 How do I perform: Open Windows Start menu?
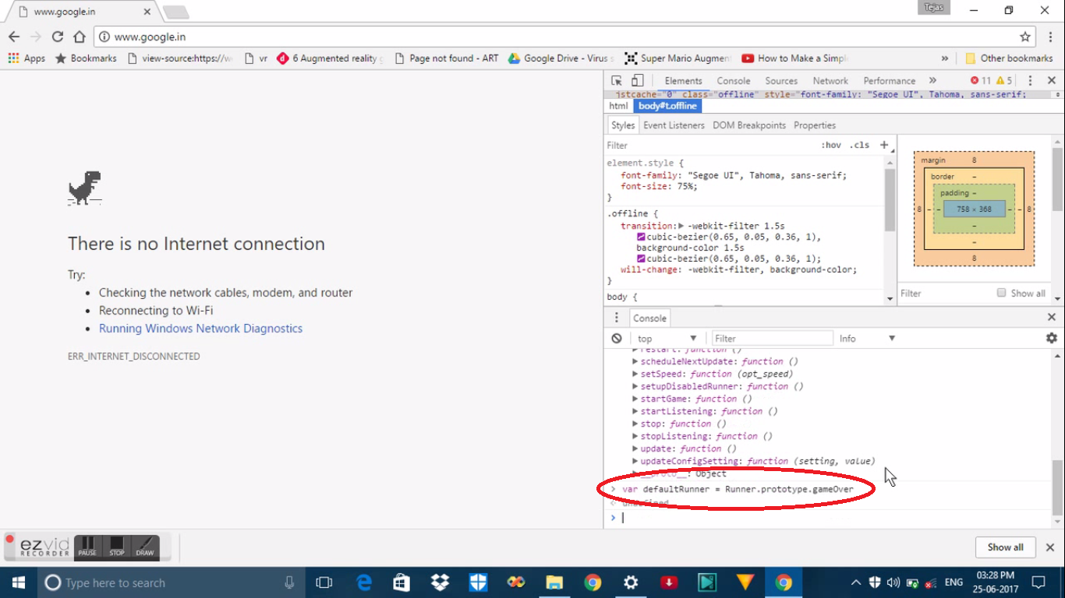18,582
